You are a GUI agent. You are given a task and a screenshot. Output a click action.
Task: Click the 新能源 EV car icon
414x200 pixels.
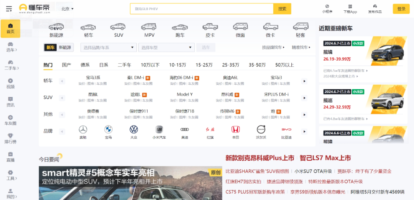[56, 27]
